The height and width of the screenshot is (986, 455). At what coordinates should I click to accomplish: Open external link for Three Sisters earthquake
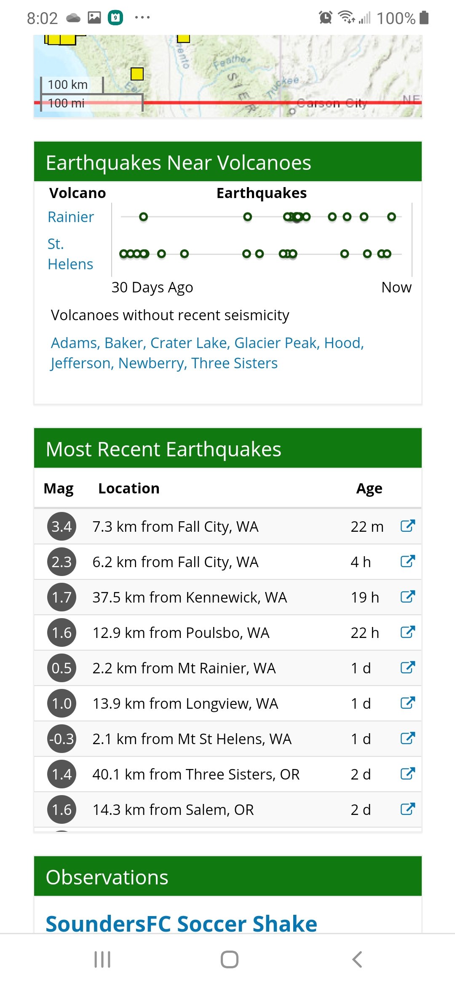(407, 774)
